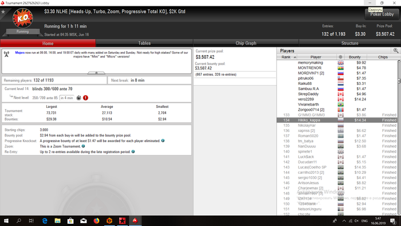Open info icon next to Re-Entry description
The image size is (401, 226).
pyautogui.click(x=133, y=151)
